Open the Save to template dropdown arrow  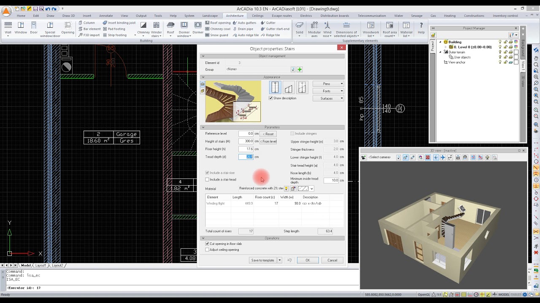[279, 260]
